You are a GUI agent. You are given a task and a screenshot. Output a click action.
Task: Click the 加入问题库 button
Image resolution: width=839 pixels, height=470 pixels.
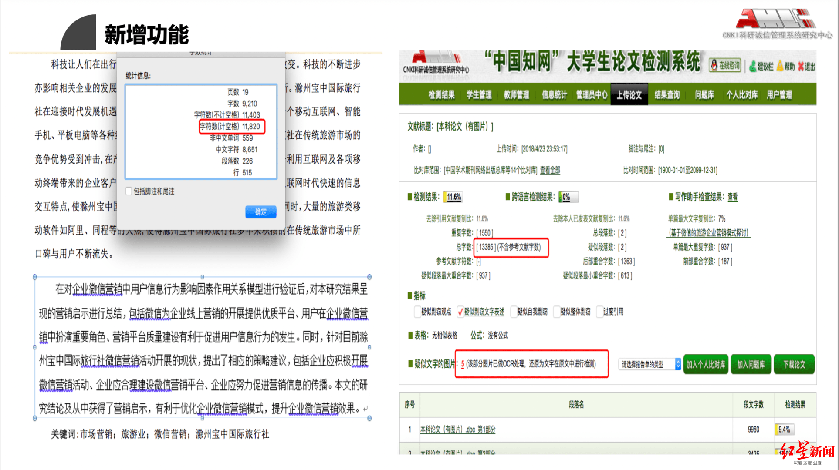751,364
